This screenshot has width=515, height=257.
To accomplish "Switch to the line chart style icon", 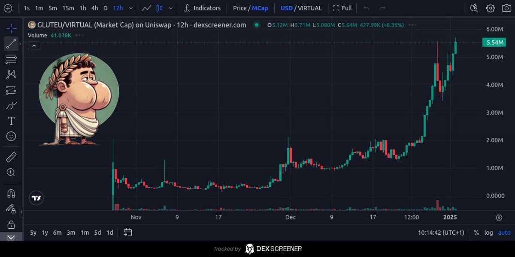I will [146, 8].
